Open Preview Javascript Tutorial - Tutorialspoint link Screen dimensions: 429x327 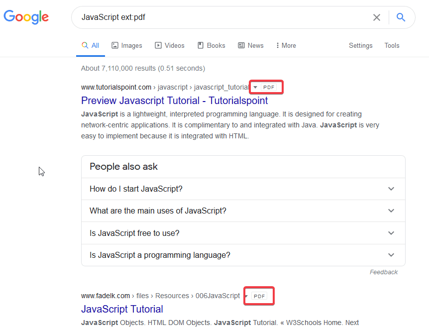[174, 101]
